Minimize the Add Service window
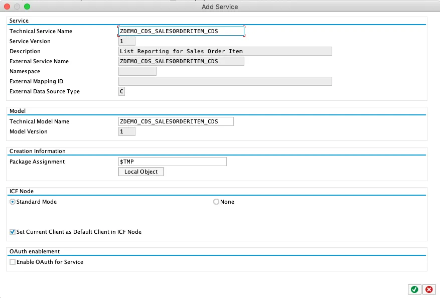440x298 pixels. click(x=17, y=7)
